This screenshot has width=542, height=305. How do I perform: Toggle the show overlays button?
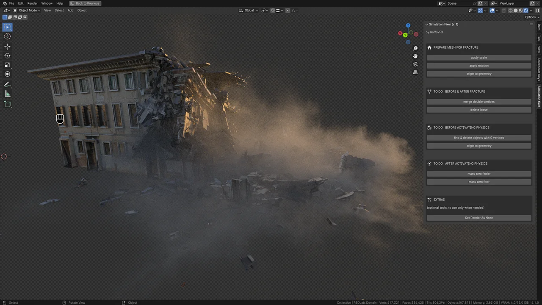(x=492, y=11)
